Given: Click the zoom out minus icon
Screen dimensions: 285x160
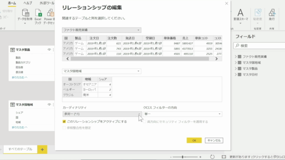Looking at the screenshot, I should click(x=171, y=157).
